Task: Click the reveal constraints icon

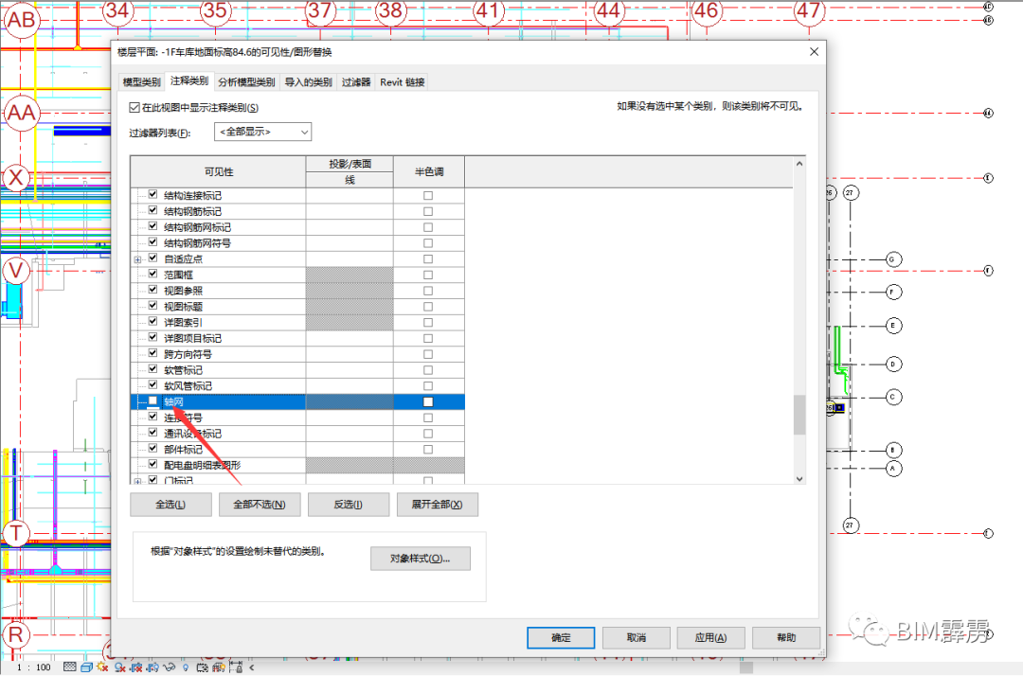Action: (236, 667)
